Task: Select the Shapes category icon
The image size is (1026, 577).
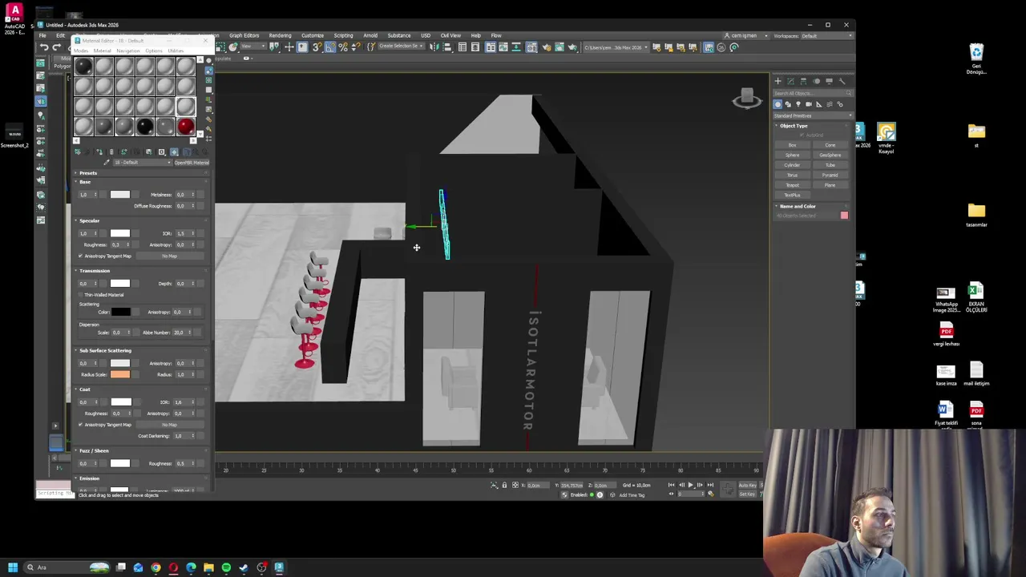Action: click(x=788, y=104)
